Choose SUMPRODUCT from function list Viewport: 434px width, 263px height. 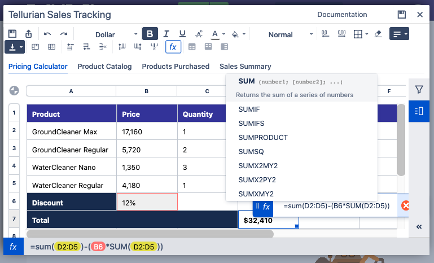point(302,138)
